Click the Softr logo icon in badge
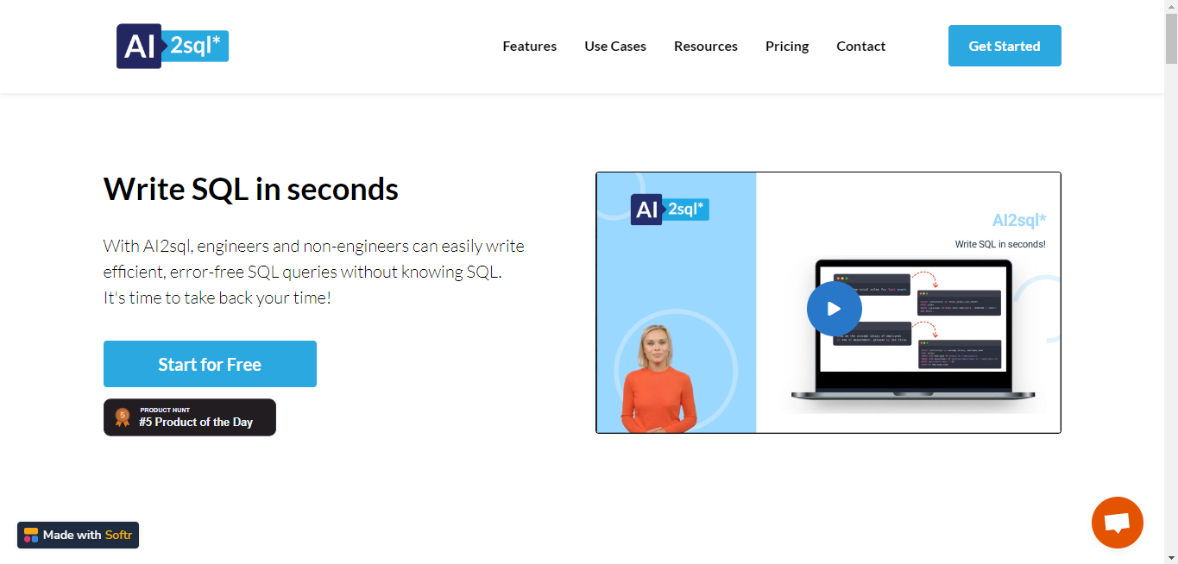 31,535
